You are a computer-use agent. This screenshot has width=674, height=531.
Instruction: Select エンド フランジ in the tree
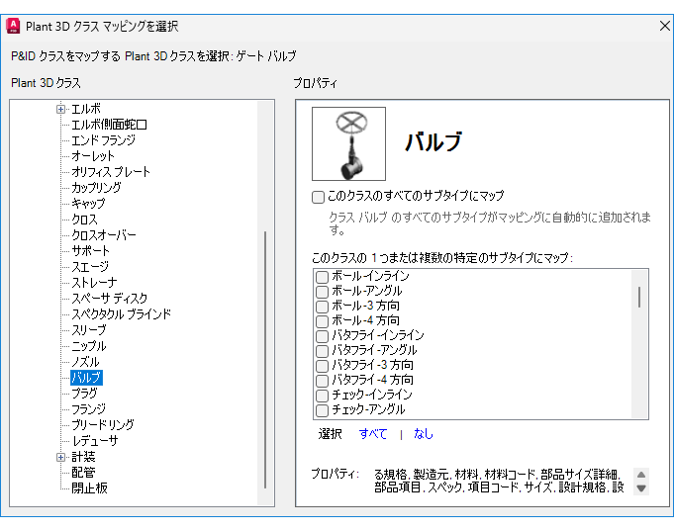[x=103, y=140]
